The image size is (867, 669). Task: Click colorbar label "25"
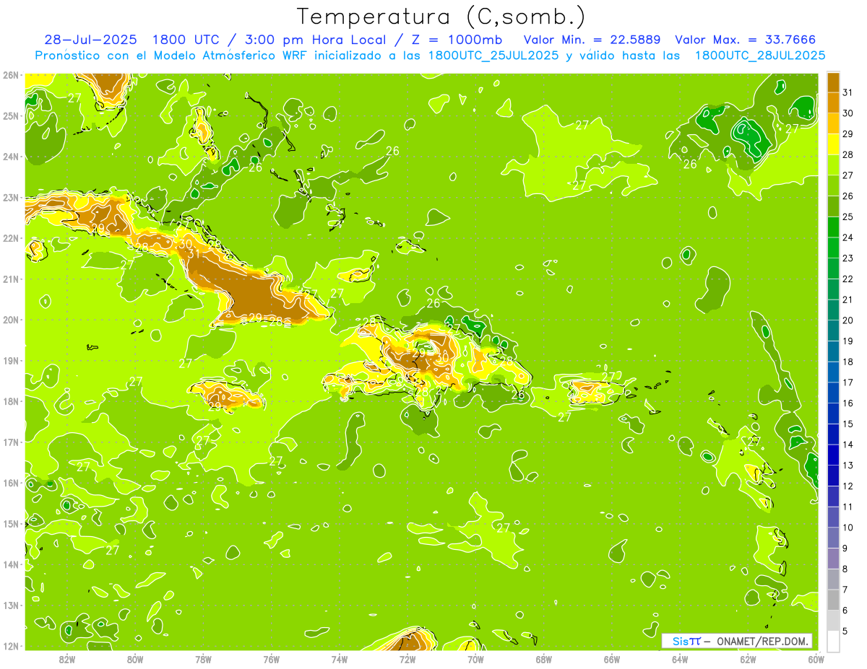point(848,217)
